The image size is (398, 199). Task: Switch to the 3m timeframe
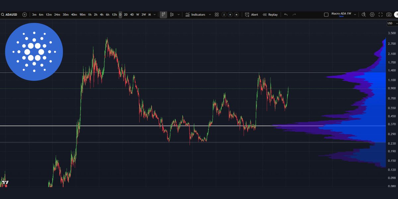point(34,15)
